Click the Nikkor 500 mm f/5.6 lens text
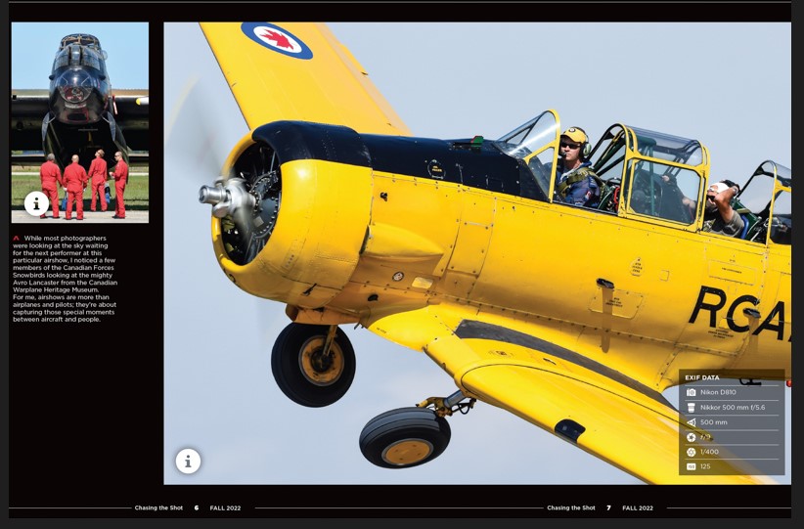The height and width of the screenshot is (529, 804). (x=733, y=407)
